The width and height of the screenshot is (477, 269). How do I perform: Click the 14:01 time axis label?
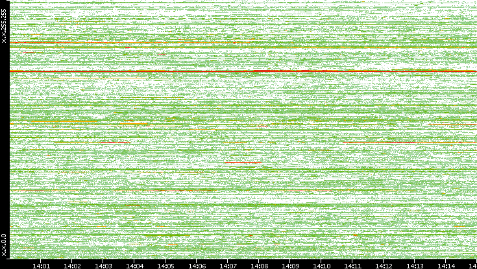[x=41, y=266]
